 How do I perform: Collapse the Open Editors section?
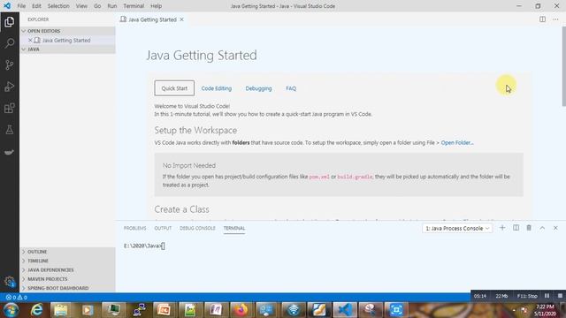[x=68, y=31]
